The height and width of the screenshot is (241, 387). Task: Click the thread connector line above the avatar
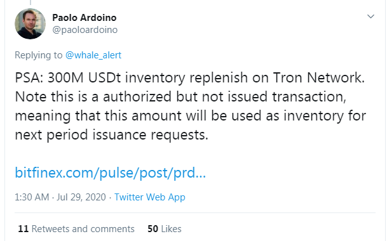(31, 3)
